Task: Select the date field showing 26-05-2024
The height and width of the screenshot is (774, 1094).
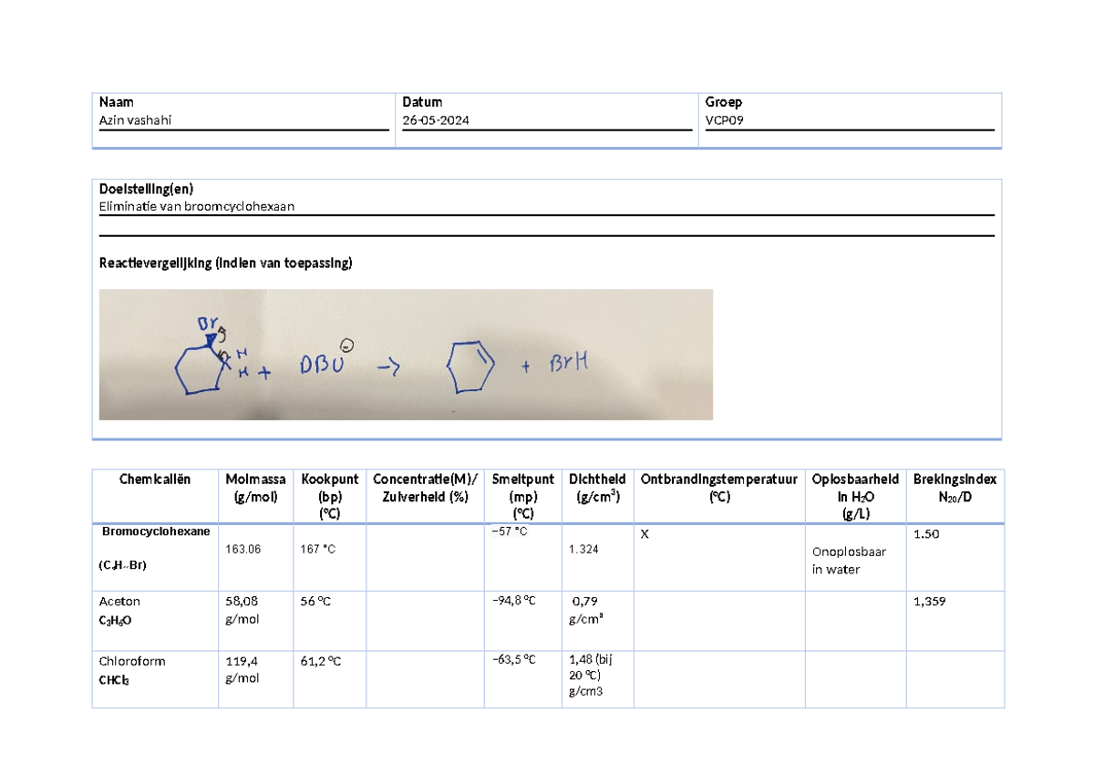Action: pyautogui.click(x=437, y=120)
